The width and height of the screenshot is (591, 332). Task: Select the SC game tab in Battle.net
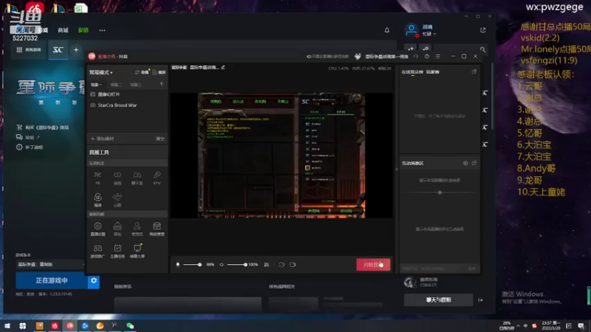coord(58,49)
